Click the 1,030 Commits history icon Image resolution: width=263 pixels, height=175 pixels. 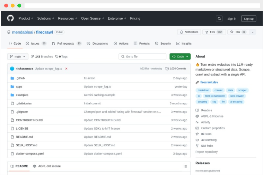coord(167,68)
